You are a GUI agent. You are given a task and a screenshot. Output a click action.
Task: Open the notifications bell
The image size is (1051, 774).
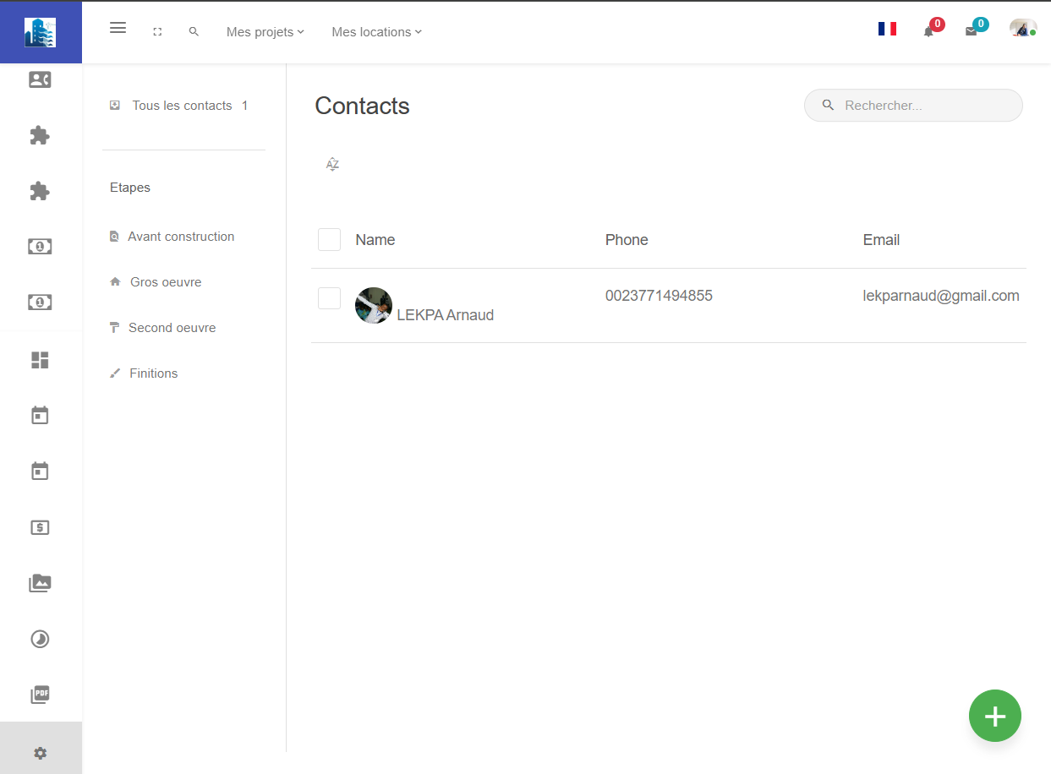pyautogui.click(x=928, y=31)
